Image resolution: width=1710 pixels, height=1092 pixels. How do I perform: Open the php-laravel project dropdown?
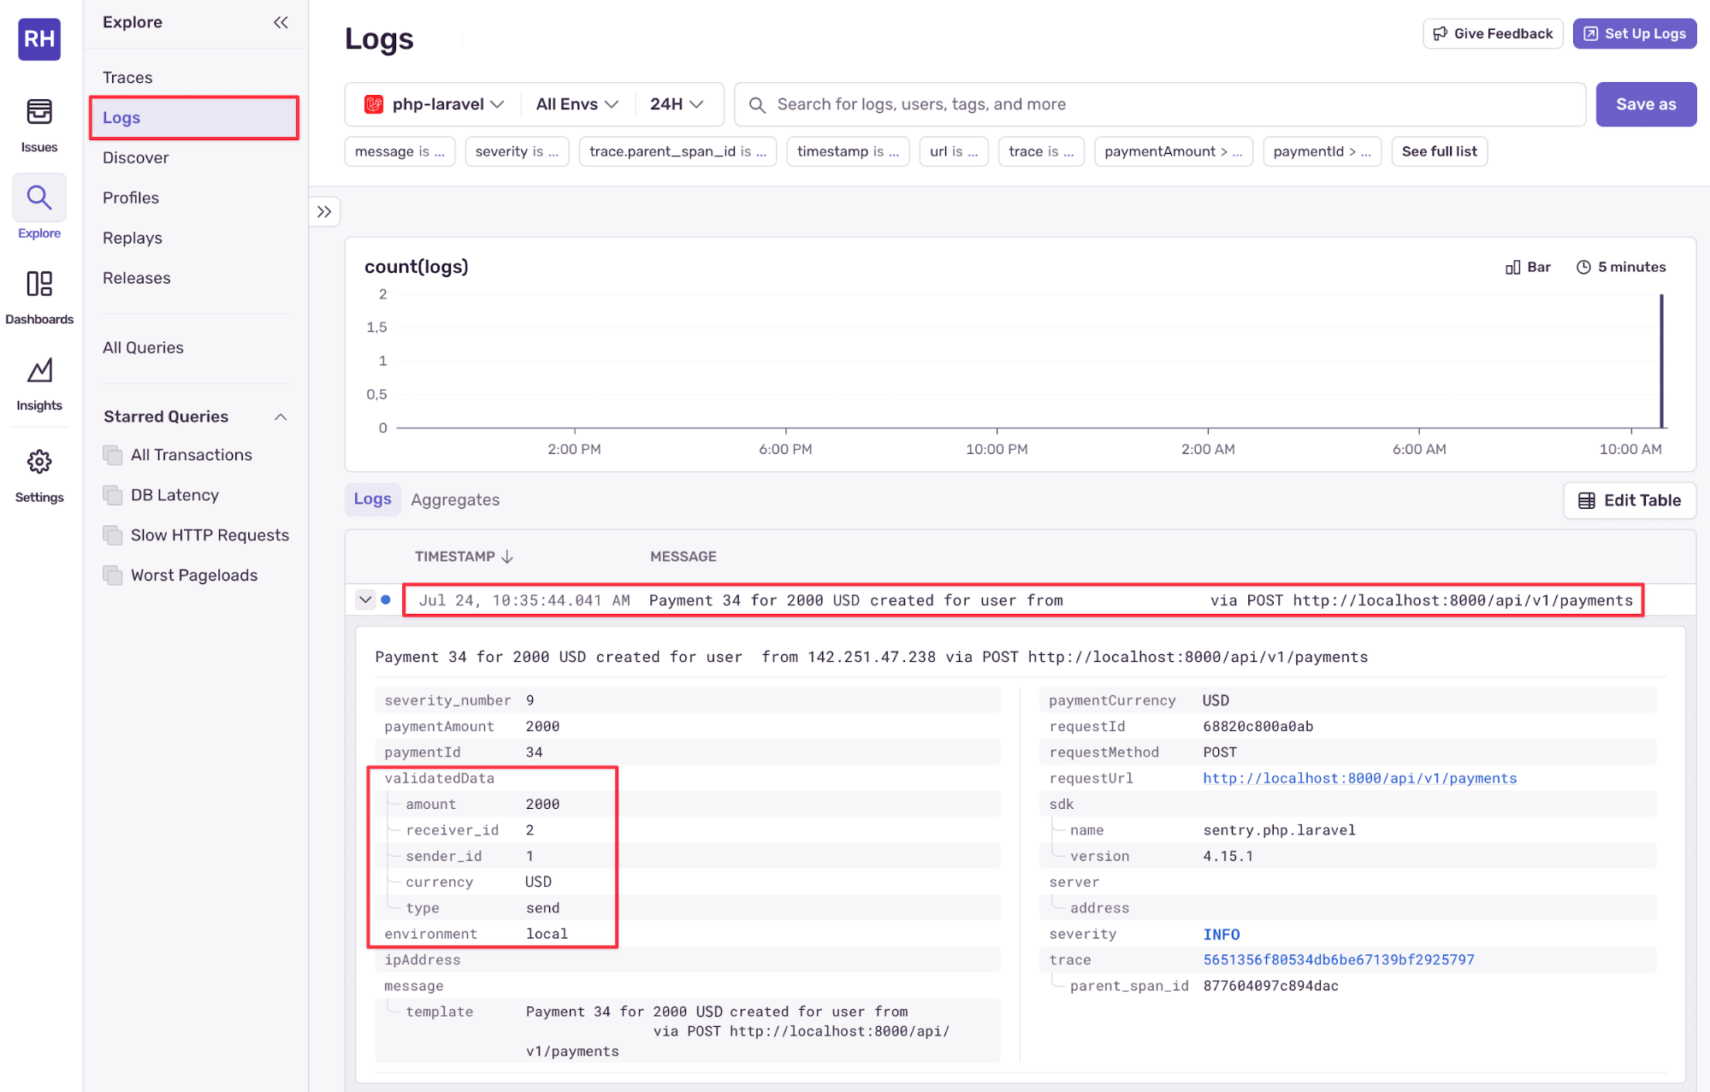pos(435,104)
